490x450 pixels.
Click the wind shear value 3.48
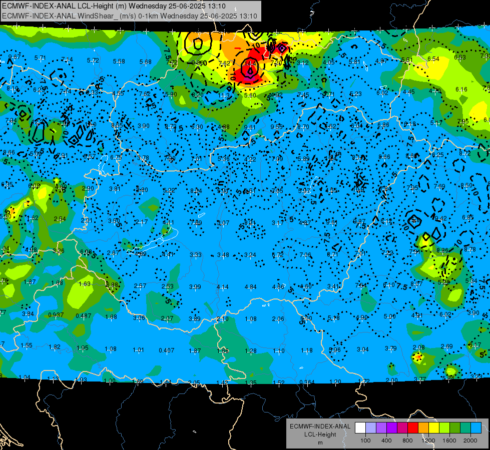point(223,255)
